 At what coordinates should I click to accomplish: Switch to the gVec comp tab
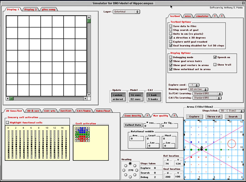[48, 10]
